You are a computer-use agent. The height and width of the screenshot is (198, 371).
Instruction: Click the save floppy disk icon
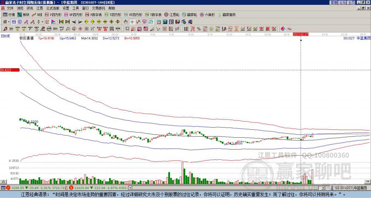[x=178, y=22]
